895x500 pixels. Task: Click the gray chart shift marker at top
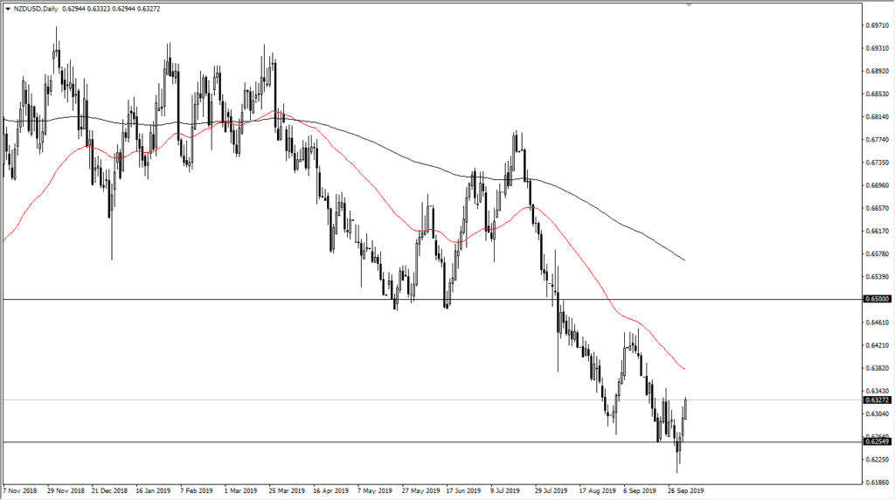(x=689, y=5)
